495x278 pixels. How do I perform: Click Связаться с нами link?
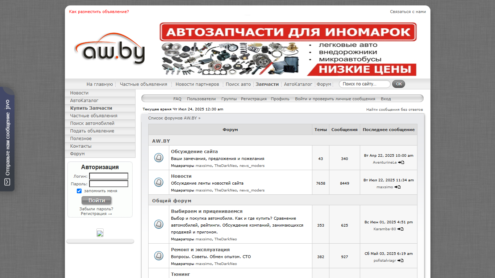[408, 12]
